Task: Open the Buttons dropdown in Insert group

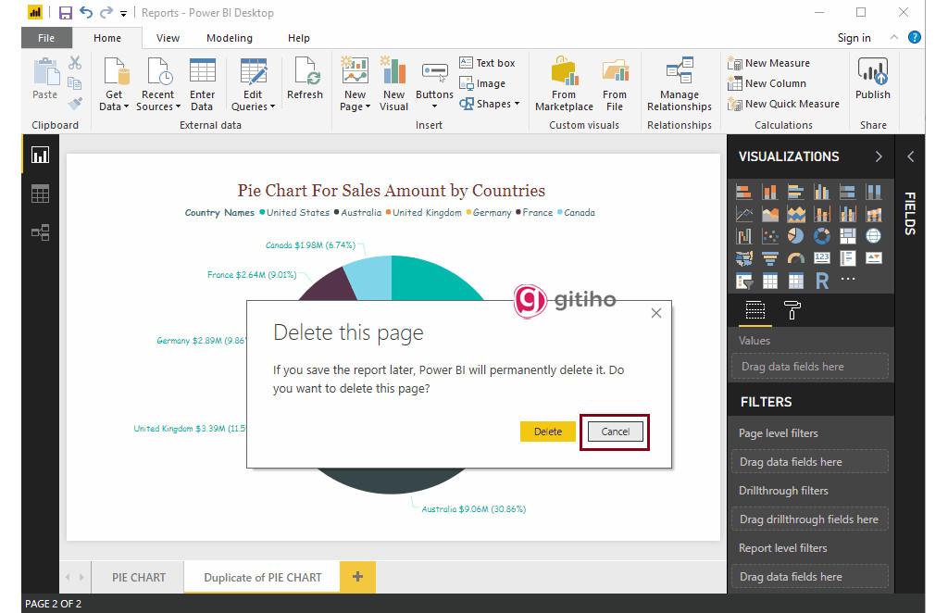Action: (x=434, y=84)
